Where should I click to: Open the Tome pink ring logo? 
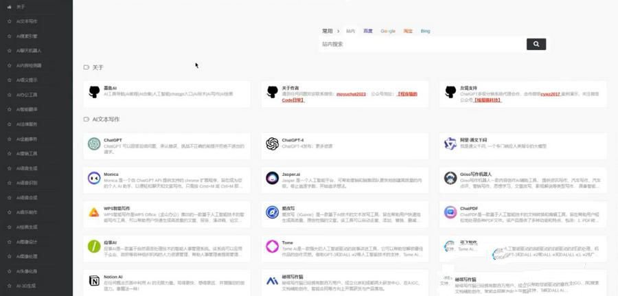(x=272, y=247)
